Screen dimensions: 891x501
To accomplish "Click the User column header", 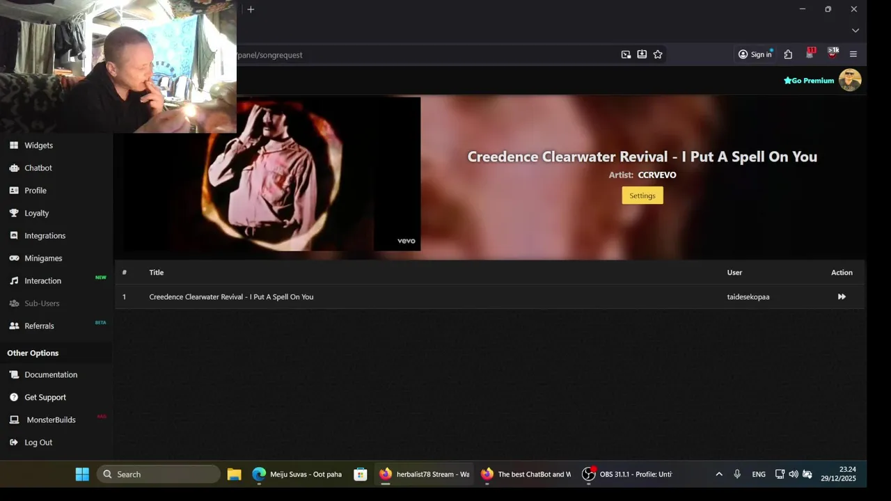I will pos(734,273).
